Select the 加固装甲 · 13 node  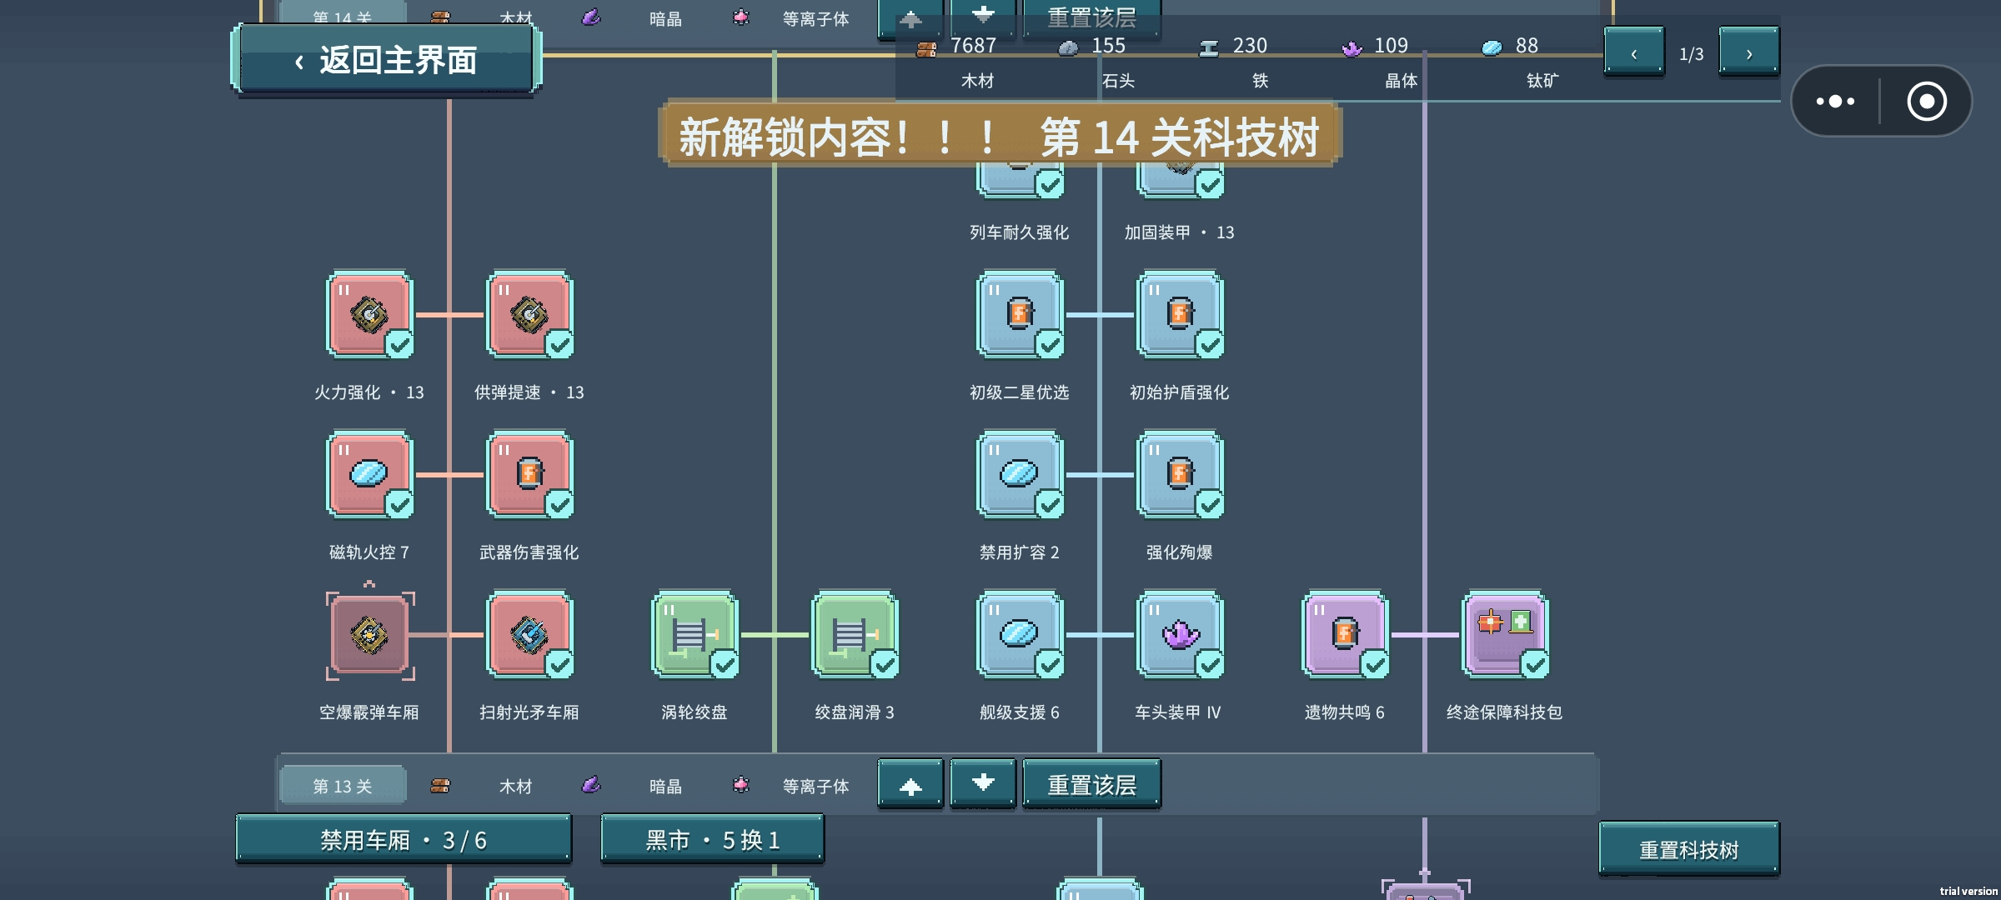(1180, 182)
